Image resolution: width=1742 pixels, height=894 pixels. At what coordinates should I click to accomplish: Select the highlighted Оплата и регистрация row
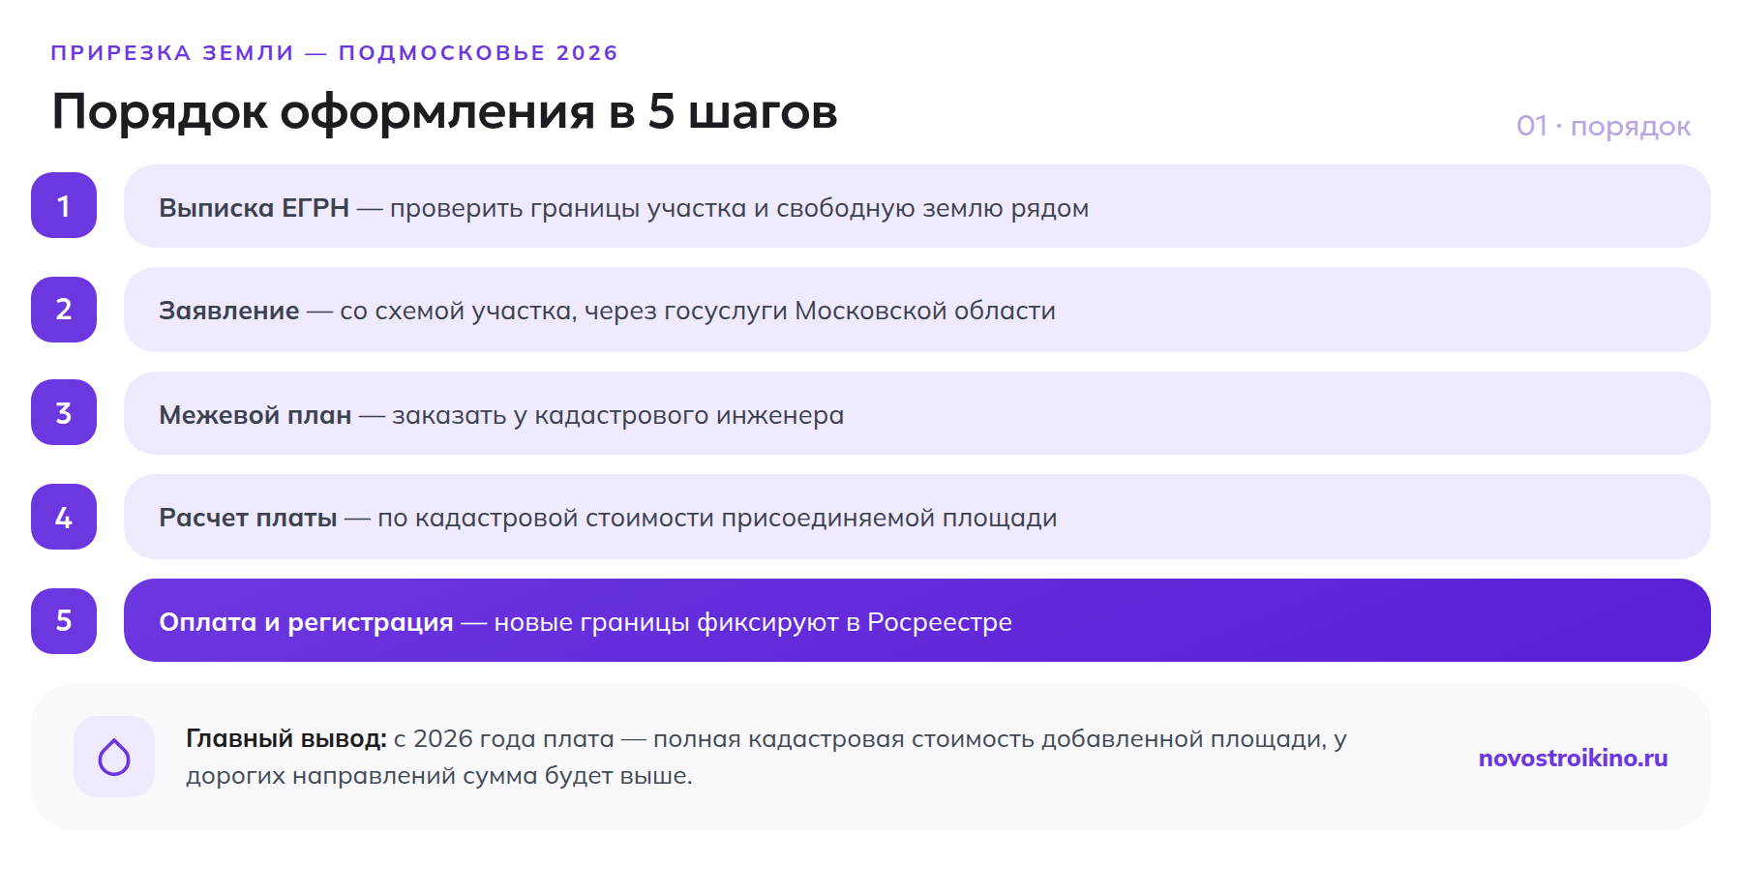[916, 620]
